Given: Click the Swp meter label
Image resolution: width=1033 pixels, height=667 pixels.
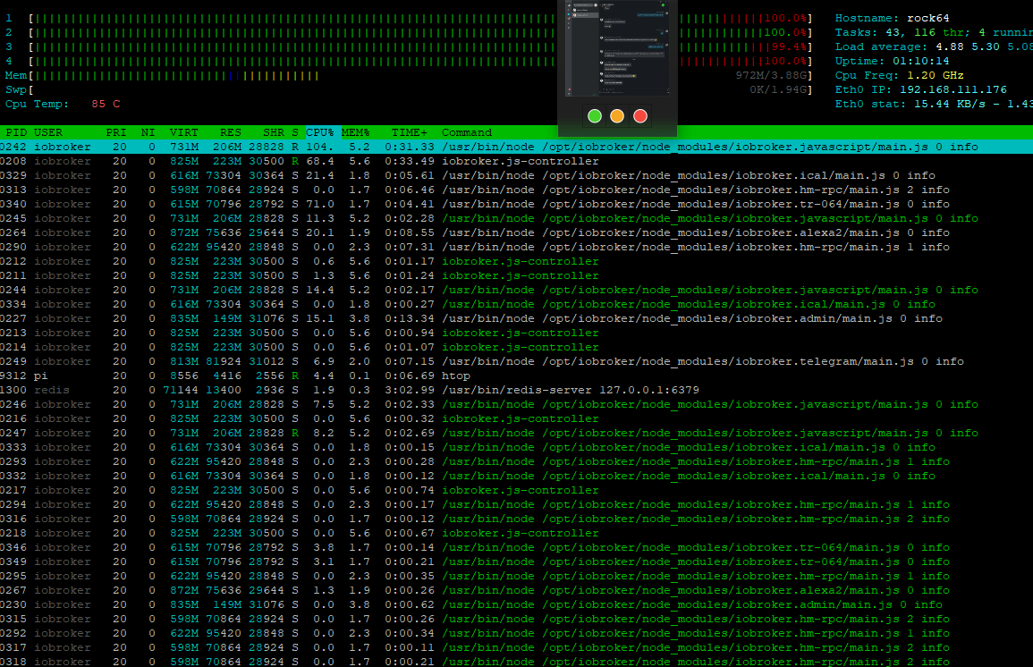Looking at the screenshot, I should pos(16,89).
